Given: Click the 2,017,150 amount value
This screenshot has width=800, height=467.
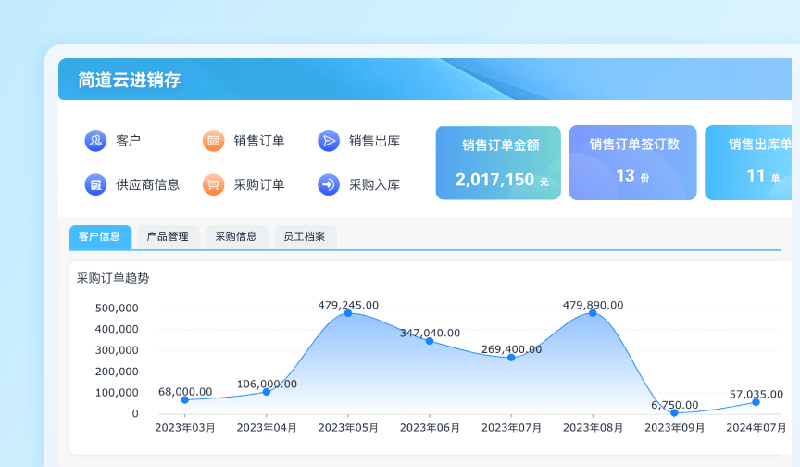Looking at the screenshot, I should (x=494, y=180).
